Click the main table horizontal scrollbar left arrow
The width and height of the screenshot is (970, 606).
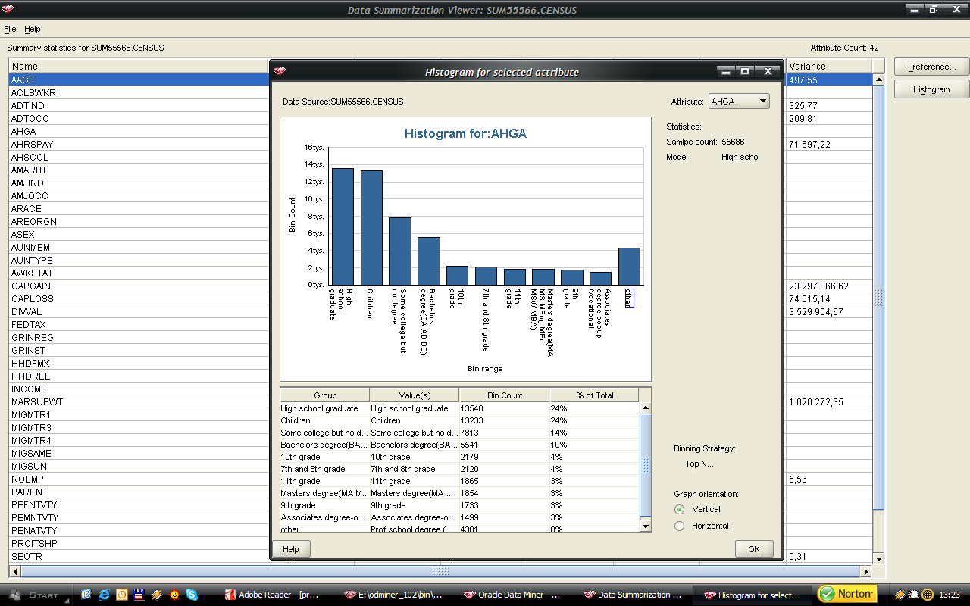click(x=14, y=571)
